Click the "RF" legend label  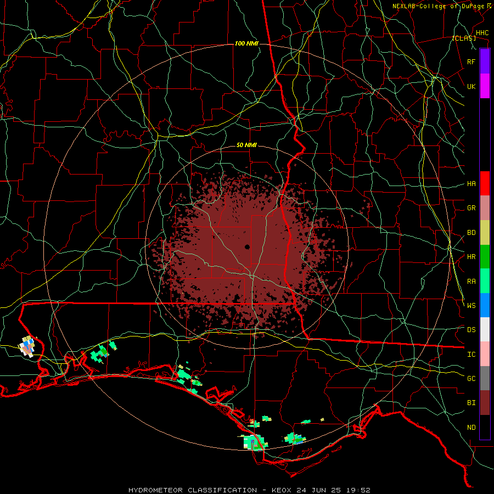pyautogui.click(x=471, y=61)
